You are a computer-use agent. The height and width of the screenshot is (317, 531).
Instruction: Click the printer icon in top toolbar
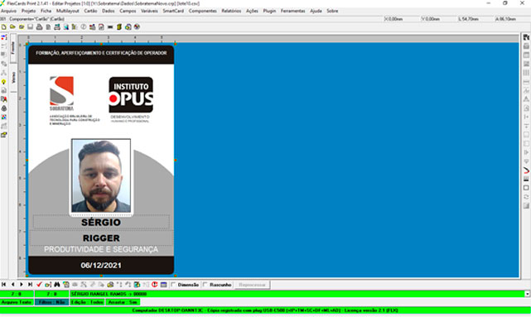(39, 27)
